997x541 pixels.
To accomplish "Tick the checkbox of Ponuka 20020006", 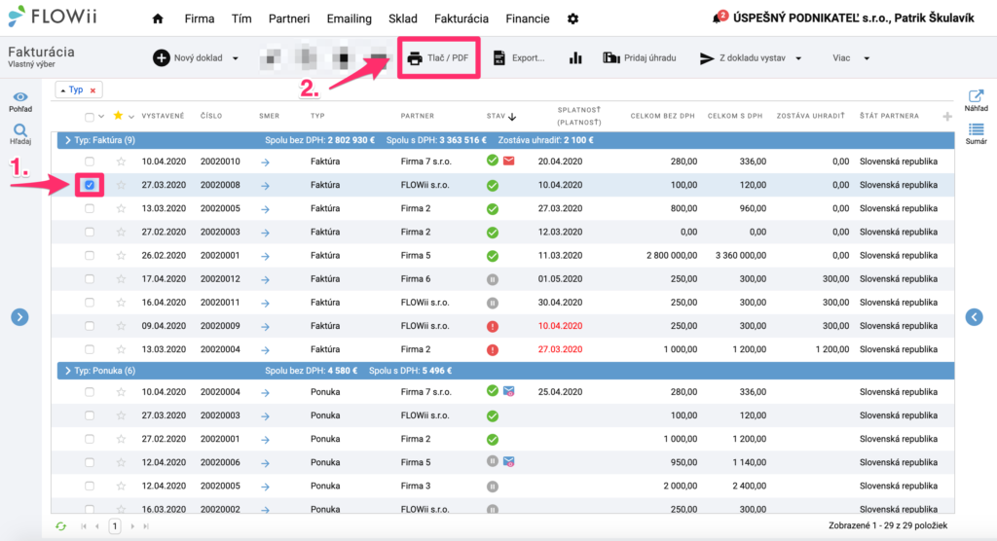I will 89,463.
